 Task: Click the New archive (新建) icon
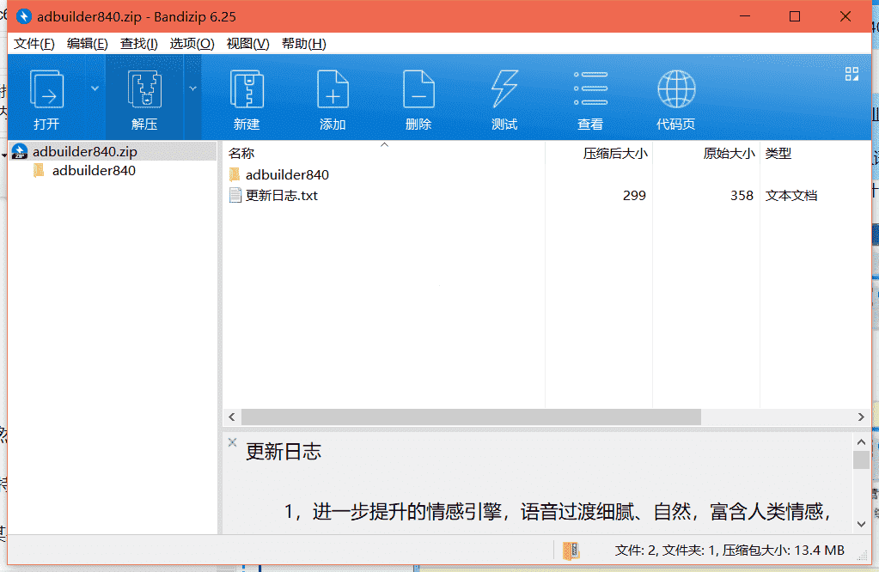[247, 89]
